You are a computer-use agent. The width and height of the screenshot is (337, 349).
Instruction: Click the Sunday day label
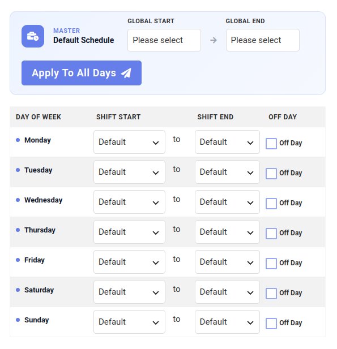37,320
